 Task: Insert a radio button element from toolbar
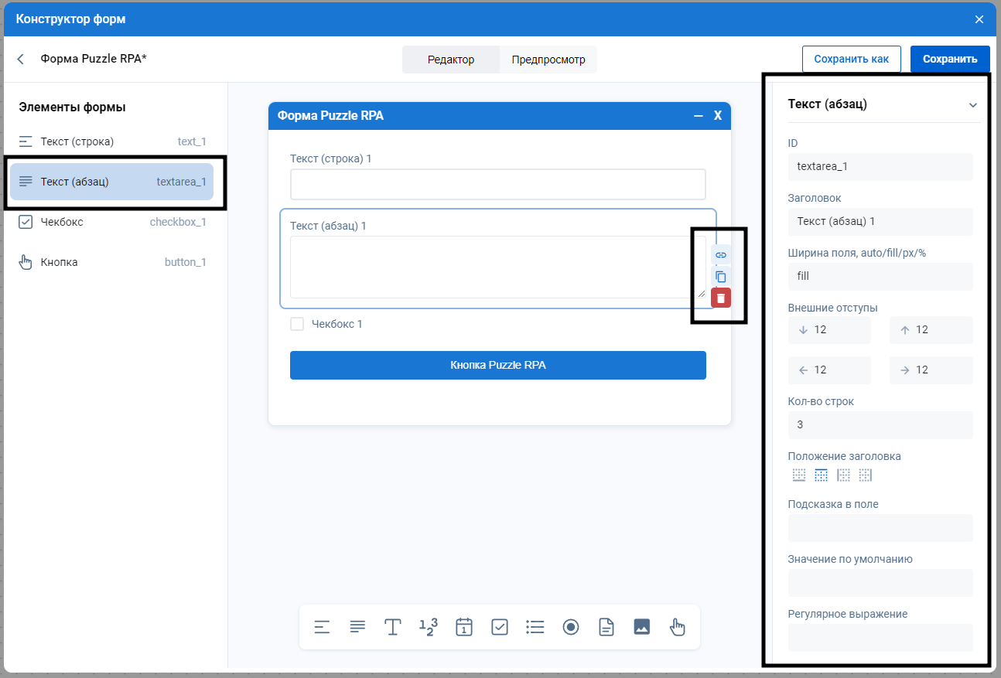[x=571, y=627]
